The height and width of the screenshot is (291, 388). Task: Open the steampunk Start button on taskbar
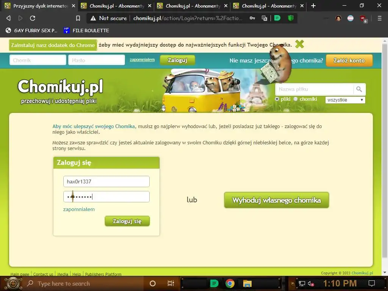point(13,283)
